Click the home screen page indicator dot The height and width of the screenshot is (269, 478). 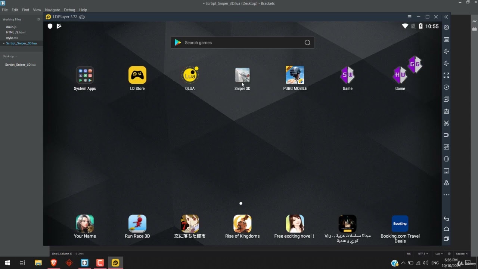(241, 203)
